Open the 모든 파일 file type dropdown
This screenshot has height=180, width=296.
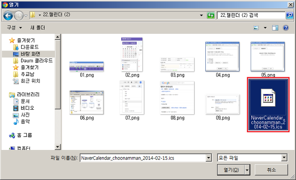[252, 158]
